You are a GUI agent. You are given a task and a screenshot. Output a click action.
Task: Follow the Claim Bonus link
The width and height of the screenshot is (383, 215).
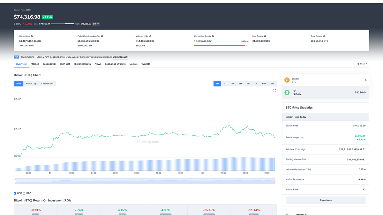tap(120, 57)
